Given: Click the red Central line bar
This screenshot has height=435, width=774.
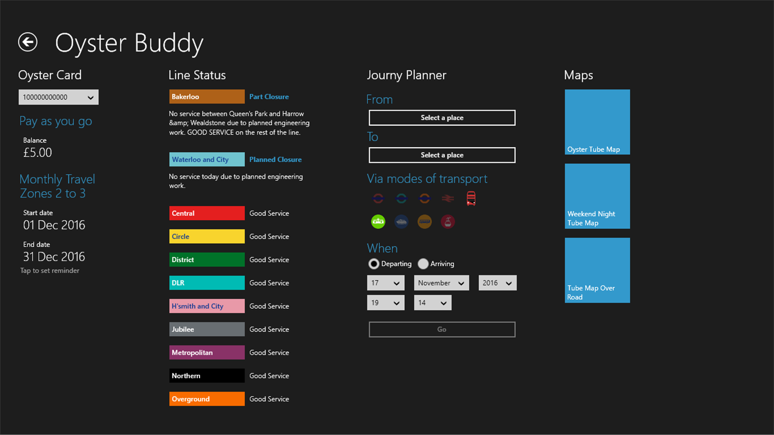Looking at the screenshot, I should pos(207,213).
